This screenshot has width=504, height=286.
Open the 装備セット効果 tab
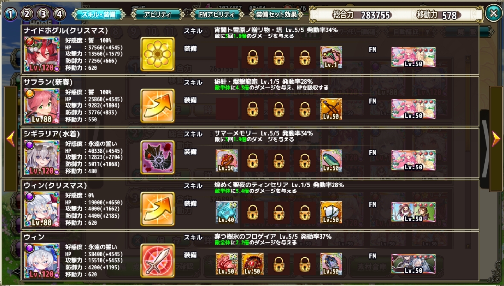(x=276, y=14)
